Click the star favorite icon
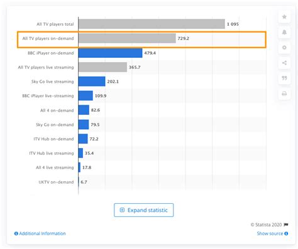 tap(284, 17)
